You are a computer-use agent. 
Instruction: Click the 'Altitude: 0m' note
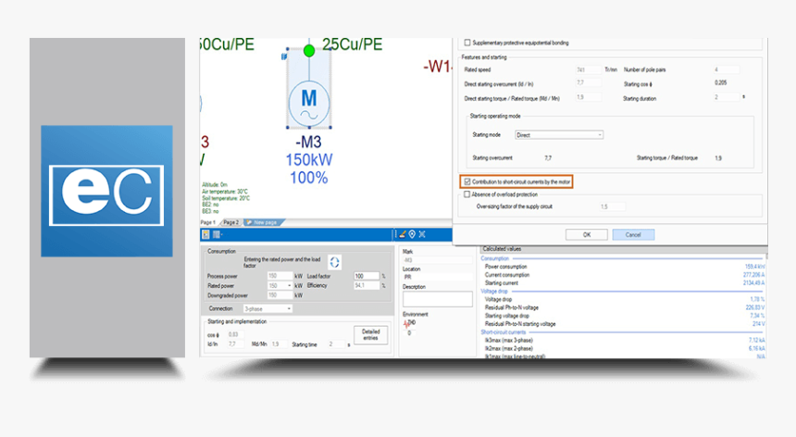[215, 185]
